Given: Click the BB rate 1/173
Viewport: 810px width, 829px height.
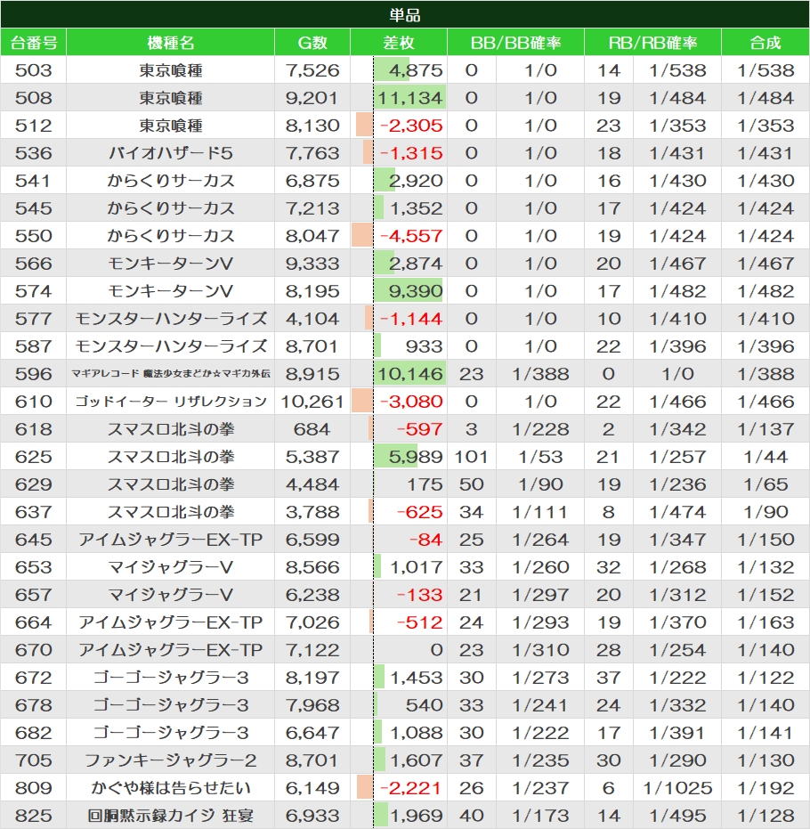Looking at the screenshot, I should (x=540, y=816).
